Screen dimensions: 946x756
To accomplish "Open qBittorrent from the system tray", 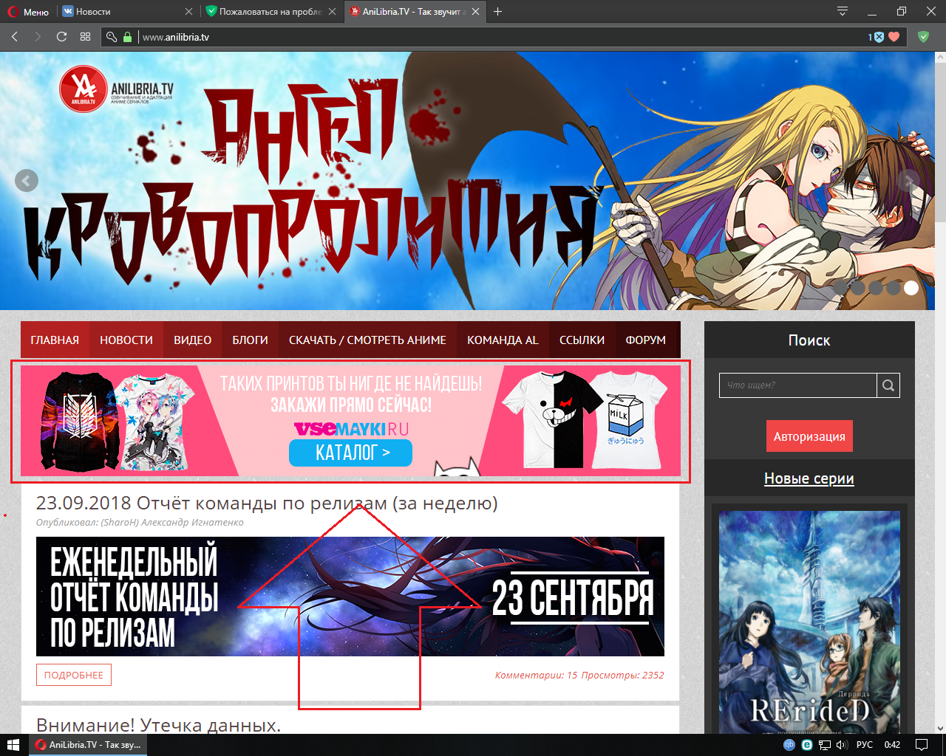I will click(789, 744).
